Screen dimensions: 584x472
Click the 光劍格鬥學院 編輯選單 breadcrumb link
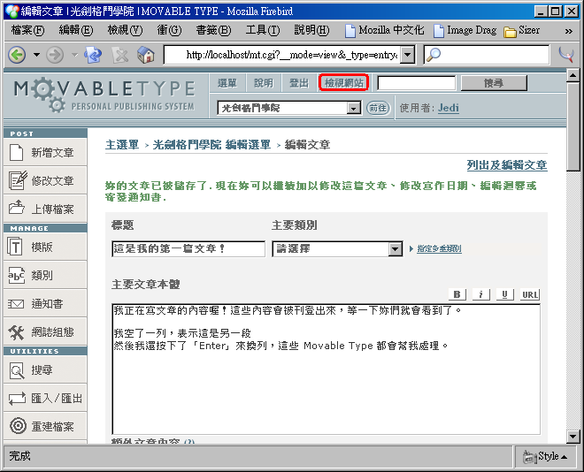point(211,145)
